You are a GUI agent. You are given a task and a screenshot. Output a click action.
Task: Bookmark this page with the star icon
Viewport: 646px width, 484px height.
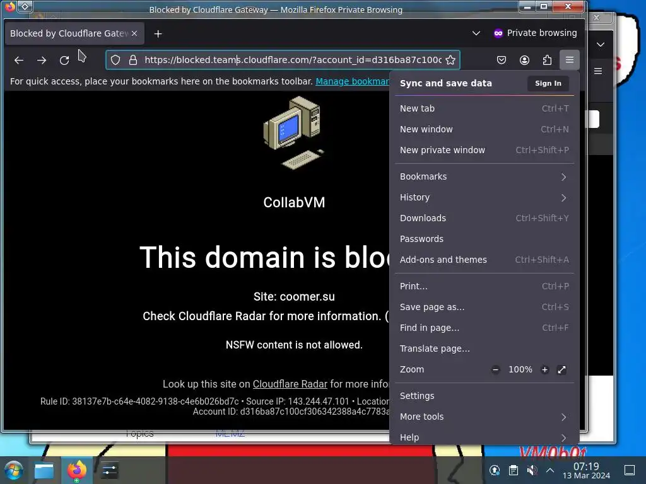tap(450, 60)
